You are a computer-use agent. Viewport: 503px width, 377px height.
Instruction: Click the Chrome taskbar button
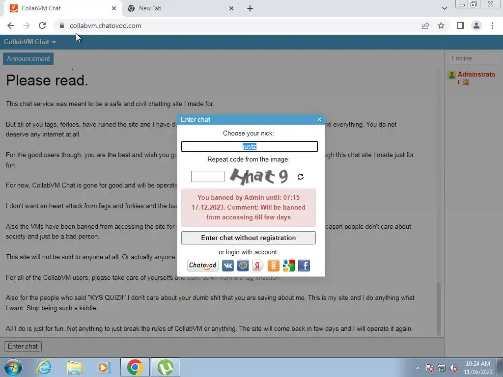(135, 367)
